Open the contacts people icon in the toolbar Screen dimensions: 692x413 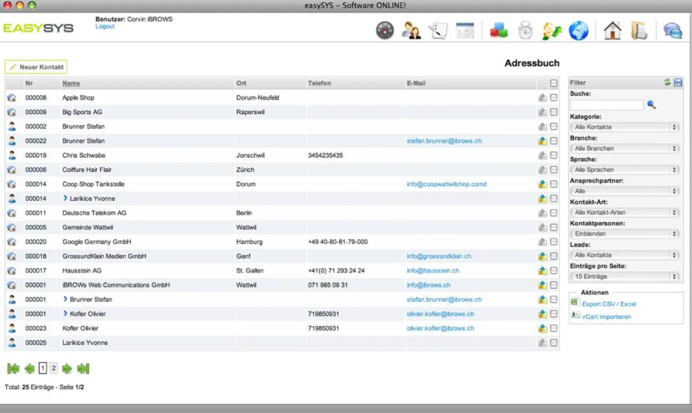point(412,30)
